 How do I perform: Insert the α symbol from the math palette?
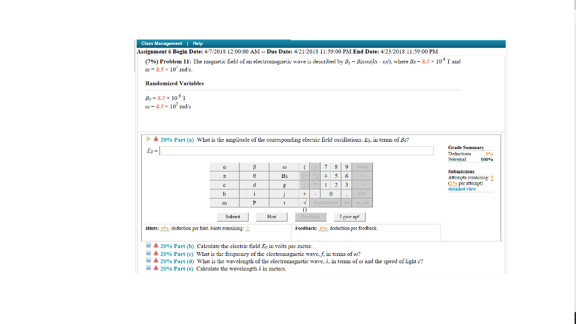(x=225, y=167)
